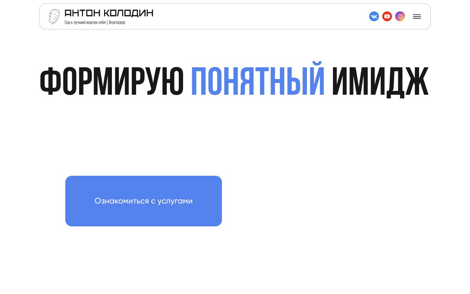Screen dimensions: 470x294
Task: Click the sketched face logo
Action: coord(54,16)
